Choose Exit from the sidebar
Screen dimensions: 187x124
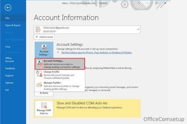tap(13, 90)
